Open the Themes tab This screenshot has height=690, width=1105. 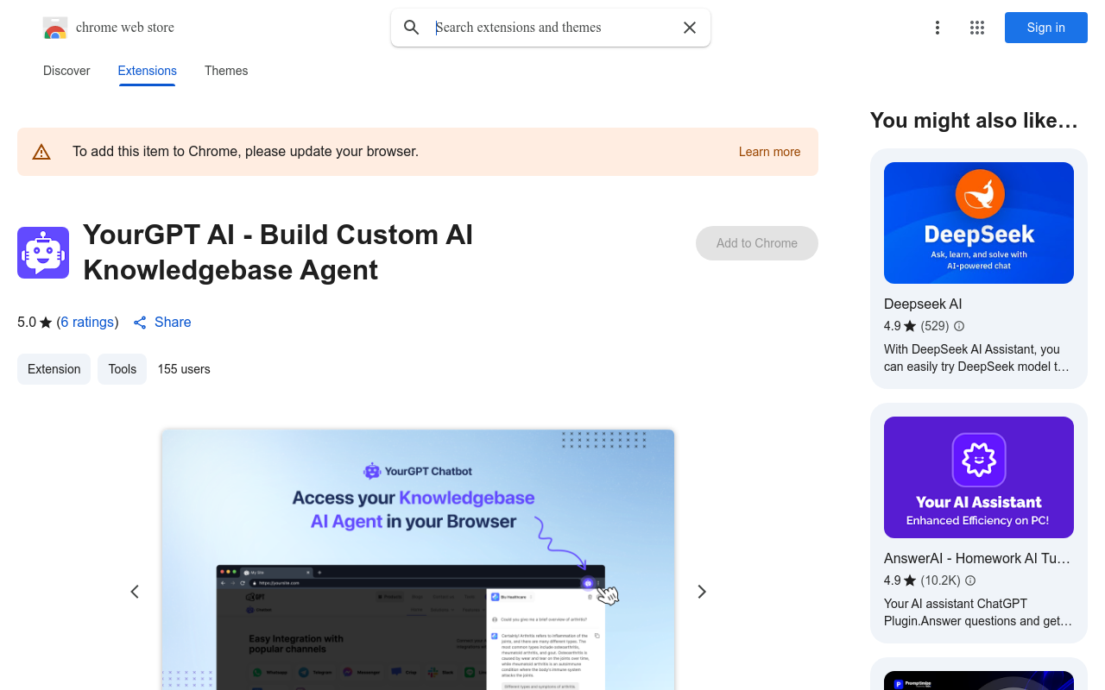[226, 71]
